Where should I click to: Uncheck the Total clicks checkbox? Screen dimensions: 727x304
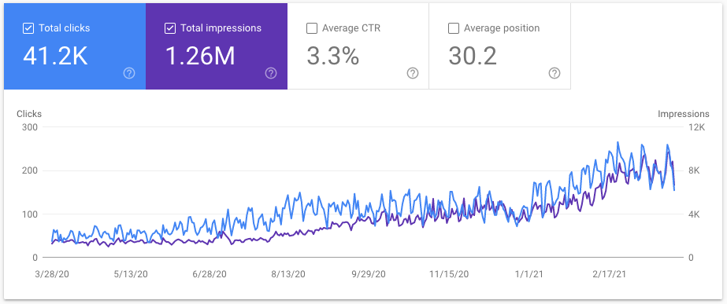[x=28, y=28]
